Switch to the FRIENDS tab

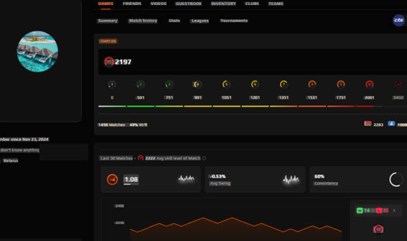click(x=132, y=4)
